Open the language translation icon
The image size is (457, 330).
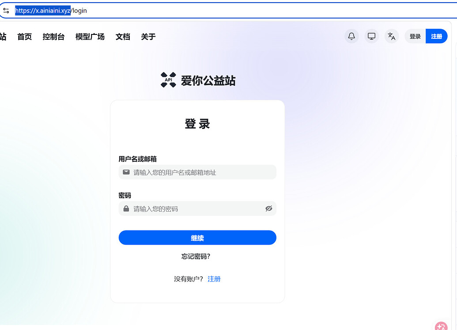pyautogui.click(x=391, y=36)
